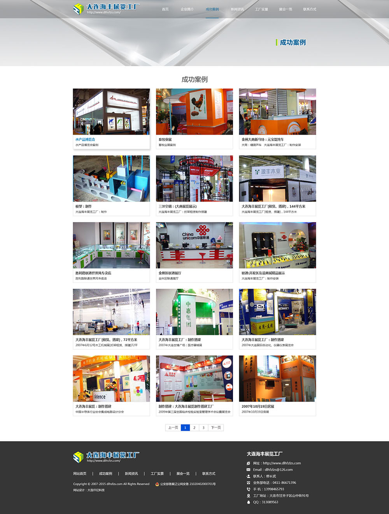Image resolution: width=389 pixels, height=514 pixels.
Task: Click the police badge icon beside 公安部备案
Action: coord(157,484)
